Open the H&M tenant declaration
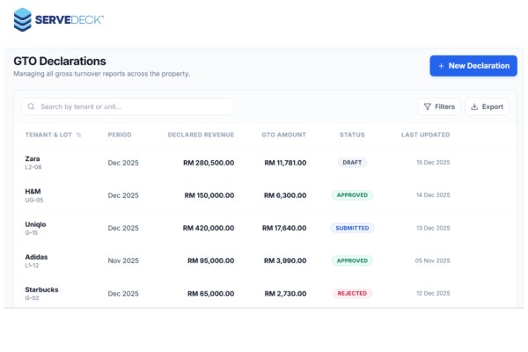Viewport: 528px width, 352px height. coord(33,194)
